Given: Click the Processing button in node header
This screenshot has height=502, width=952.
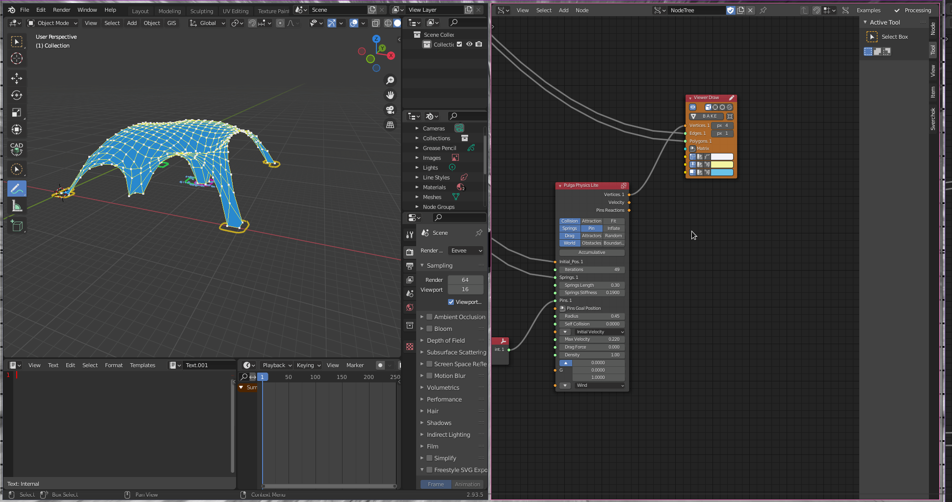Looking at the screenshot, I should pyautogui.click(x=913, y=10).
